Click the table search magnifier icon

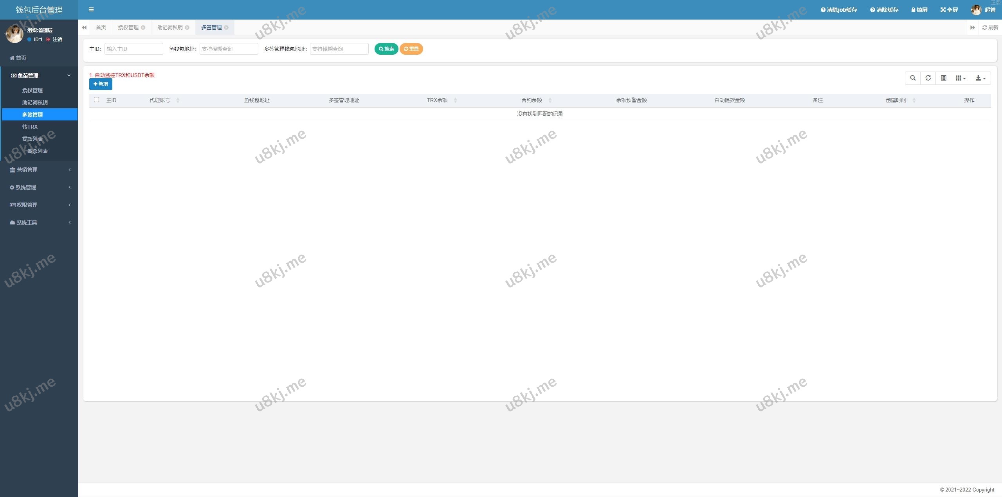(x=913, y=78)
